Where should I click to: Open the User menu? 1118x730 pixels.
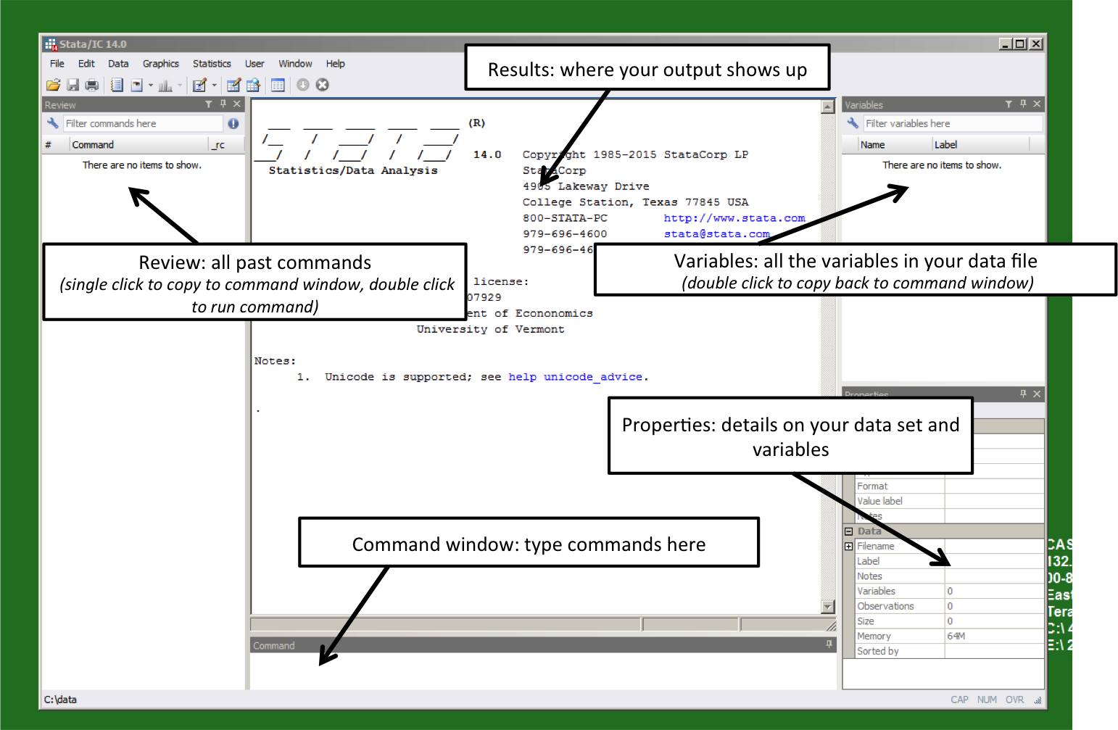254,64
